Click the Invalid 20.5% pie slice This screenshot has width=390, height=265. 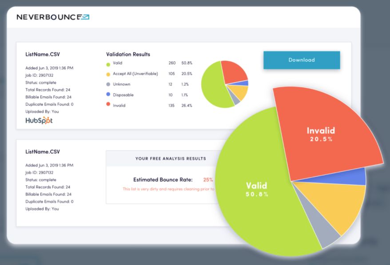pyautogui.click(x=321, y=134)
